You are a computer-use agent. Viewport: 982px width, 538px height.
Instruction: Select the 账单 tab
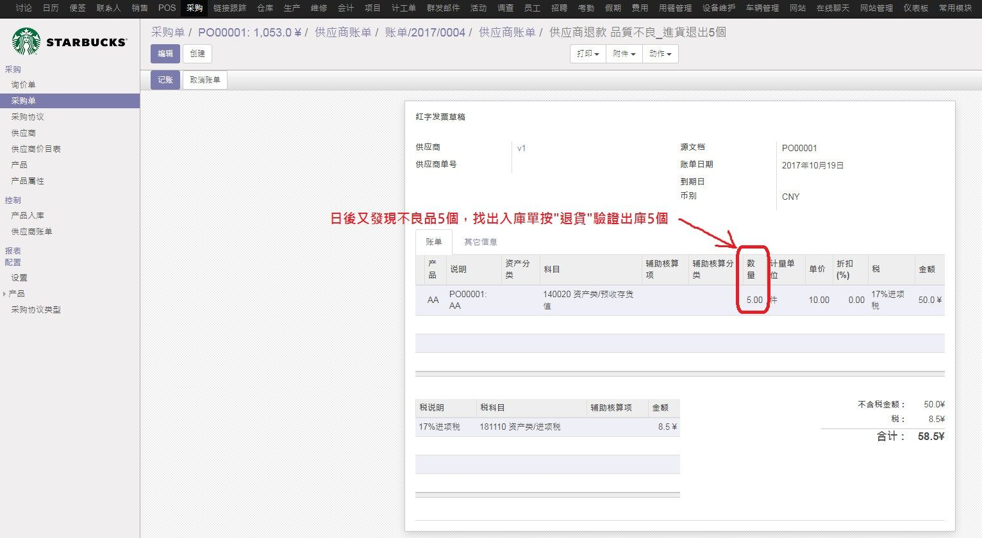[434, 242]
